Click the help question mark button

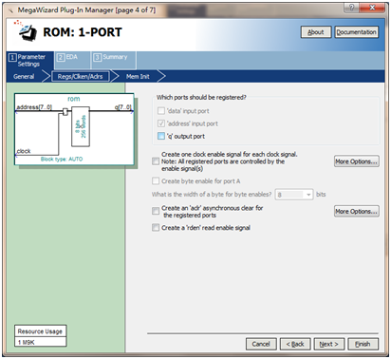352,8
